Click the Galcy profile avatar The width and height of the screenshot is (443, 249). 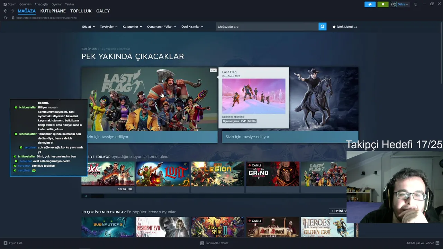pyautogui.click(x=394, y=4)
